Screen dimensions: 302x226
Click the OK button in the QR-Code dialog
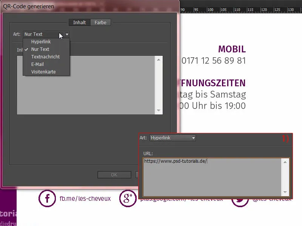point(114,175)
